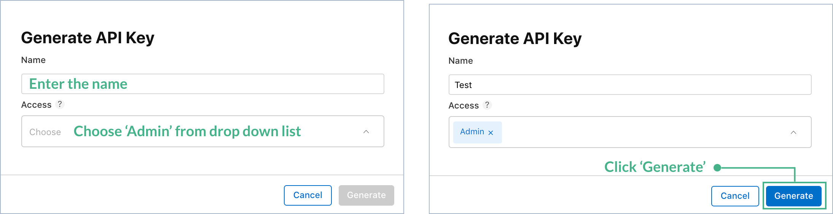833x214 pixels.
Task: Expand the chevron in the empty Choose dropdown
Action: 366,132
